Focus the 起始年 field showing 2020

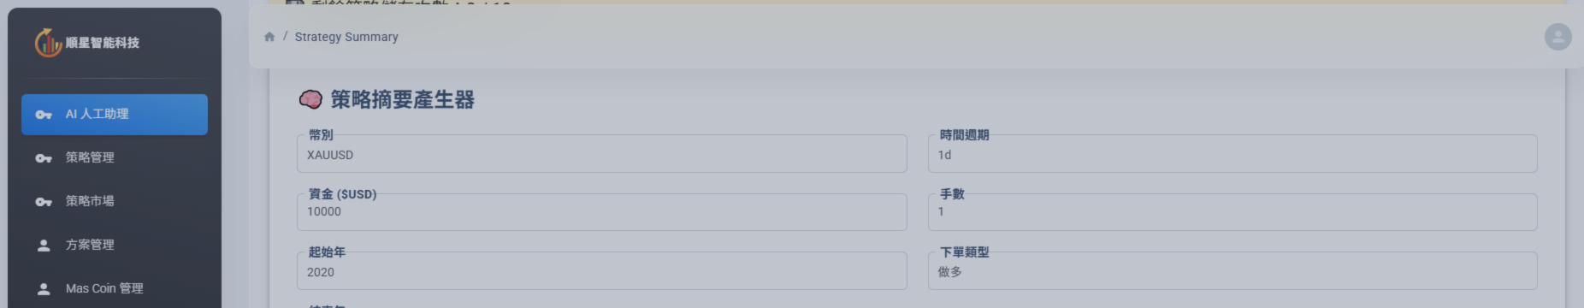[601, 271]
